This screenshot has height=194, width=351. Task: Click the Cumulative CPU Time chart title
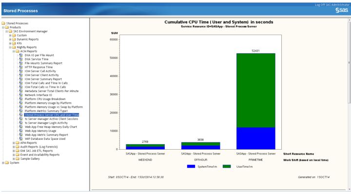click(219, 22)
